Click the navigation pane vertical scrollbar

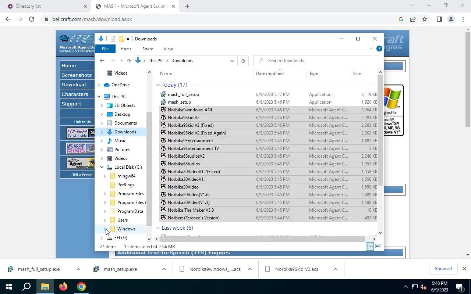tap(149, 169)
